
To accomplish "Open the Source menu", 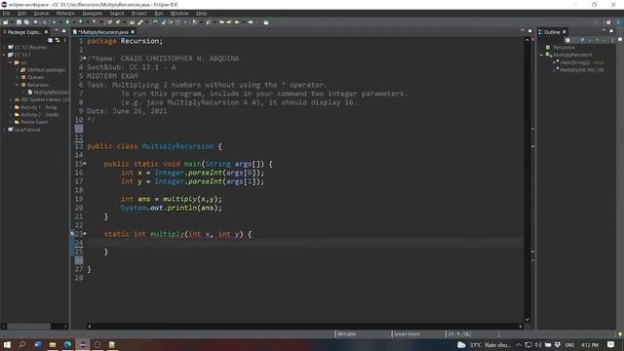I will (x=41, y=13).
